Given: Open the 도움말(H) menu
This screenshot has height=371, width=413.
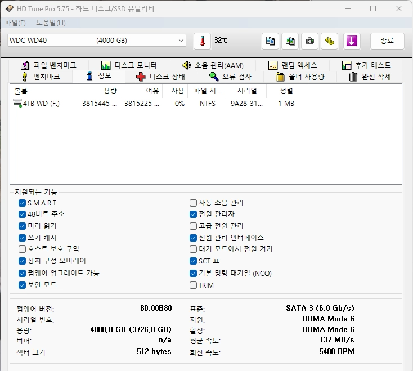Looking at the screenshot, I should pos(51,23).
